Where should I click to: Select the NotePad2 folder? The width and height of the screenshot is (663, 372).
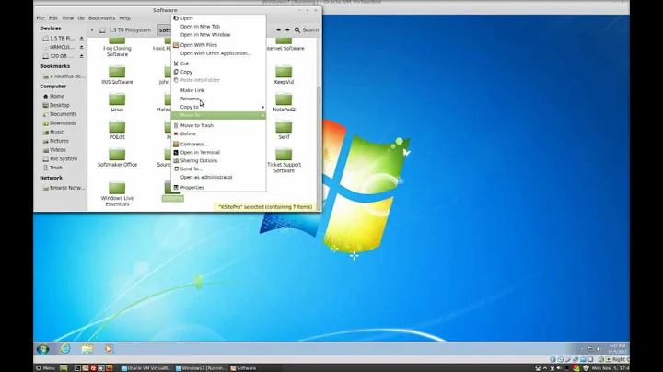(x=284, y=103)
